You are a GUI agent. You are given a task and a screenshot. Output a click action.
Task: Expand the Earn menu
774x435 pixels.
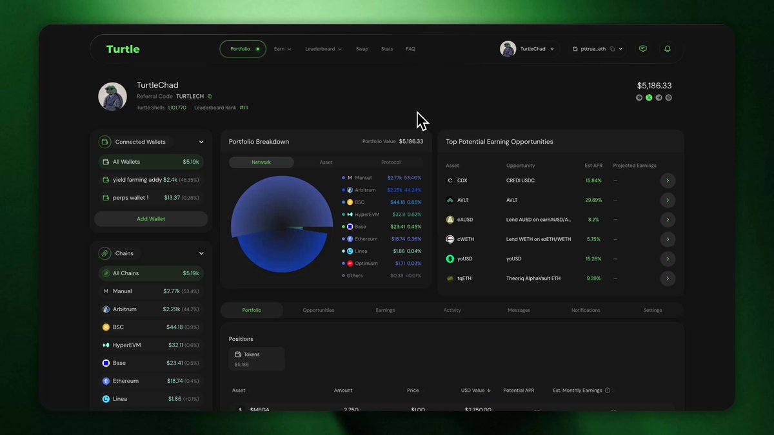click(283, 49)
